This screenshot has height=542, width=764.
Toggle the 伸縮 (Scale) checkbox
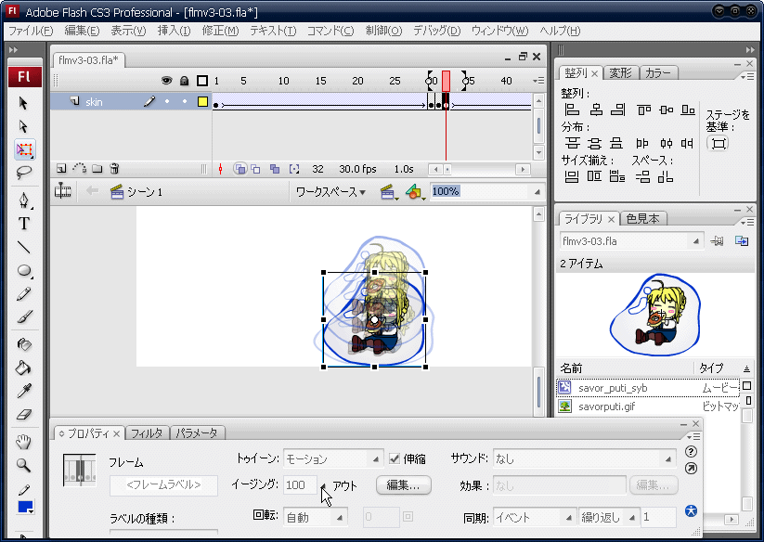pos(395,458)
